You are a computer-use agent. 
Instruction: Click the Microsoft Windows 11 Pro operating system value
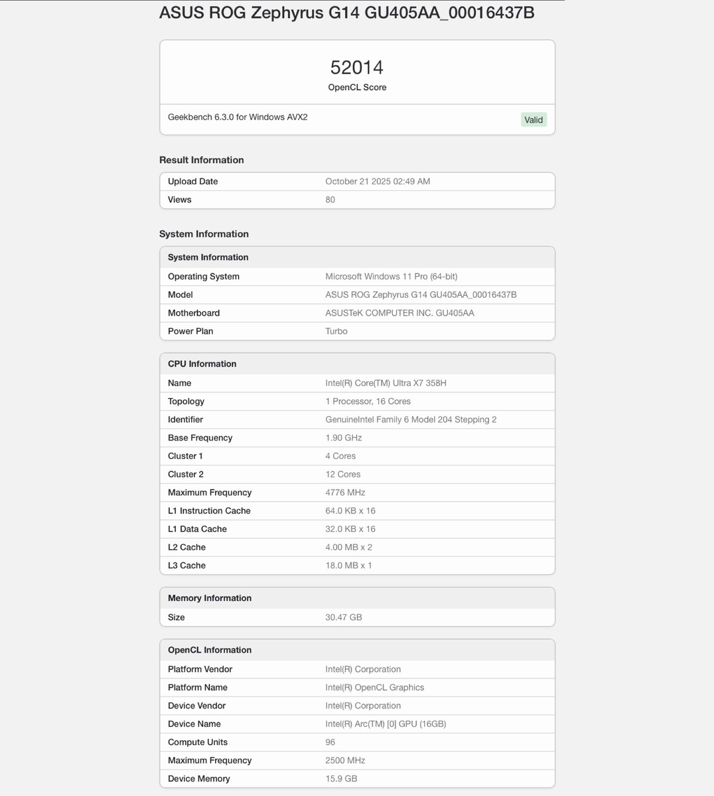click(x=391, y=277)
